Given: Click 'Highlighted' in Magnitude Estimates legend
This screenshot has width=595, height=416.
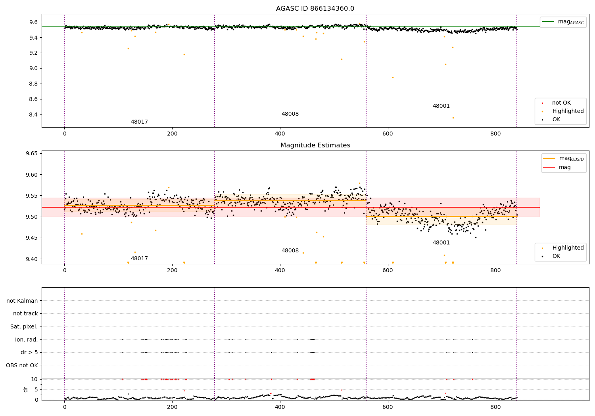Looking at the screenshot, I should pyautogui.click(x=568, y=248).
